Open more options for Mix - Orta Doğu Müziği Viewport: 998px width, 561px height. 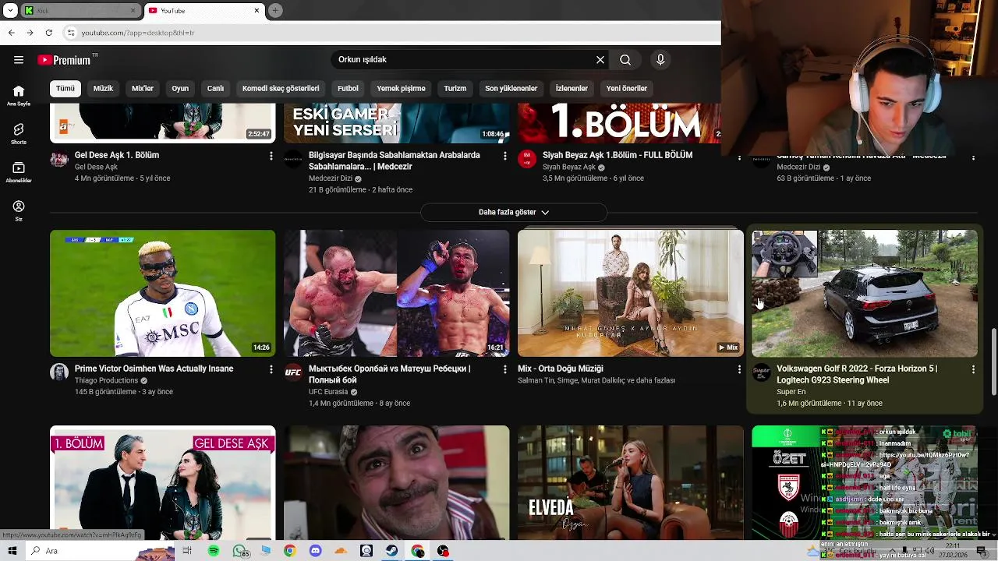(x=738, y=369)
